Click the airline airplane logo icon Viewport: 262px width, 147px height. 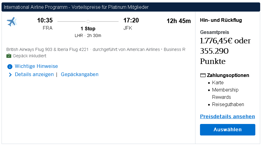tap(12, 22)
